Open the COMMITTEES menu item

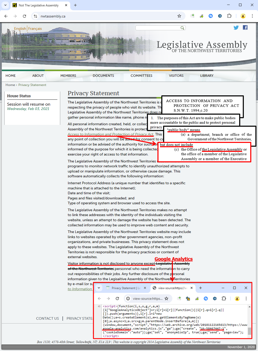click(x=141, y=76)
